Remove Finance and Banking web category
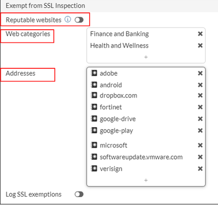The height and width of the screenshot is (205, 218). point(200,34)
